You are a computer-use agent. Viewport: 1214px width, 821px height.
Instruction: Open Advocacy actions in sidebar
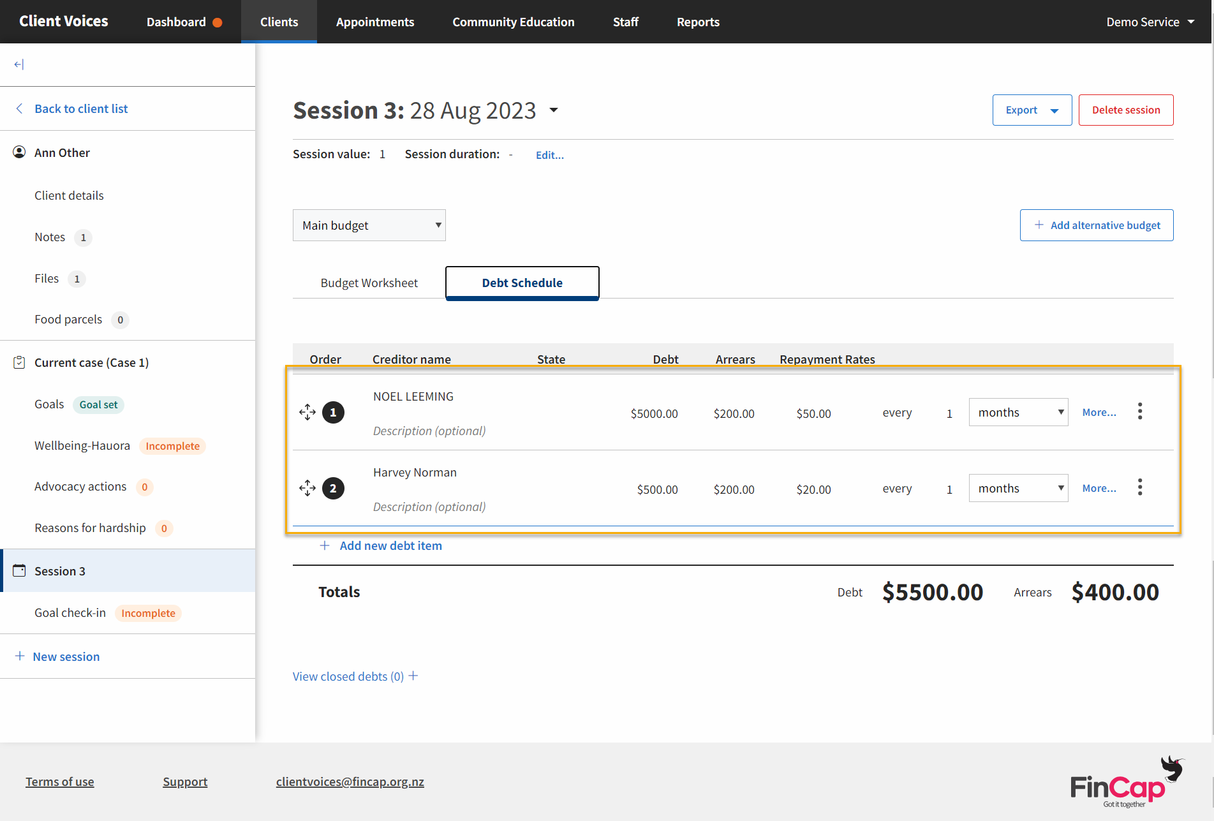point(80,486)
